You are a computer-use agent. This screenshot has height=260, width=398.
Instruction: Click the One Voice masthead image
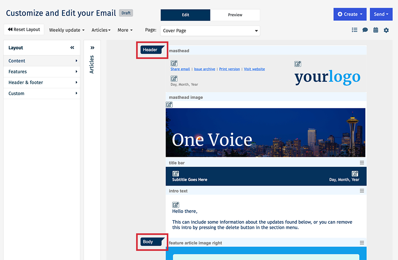(265, 133)
